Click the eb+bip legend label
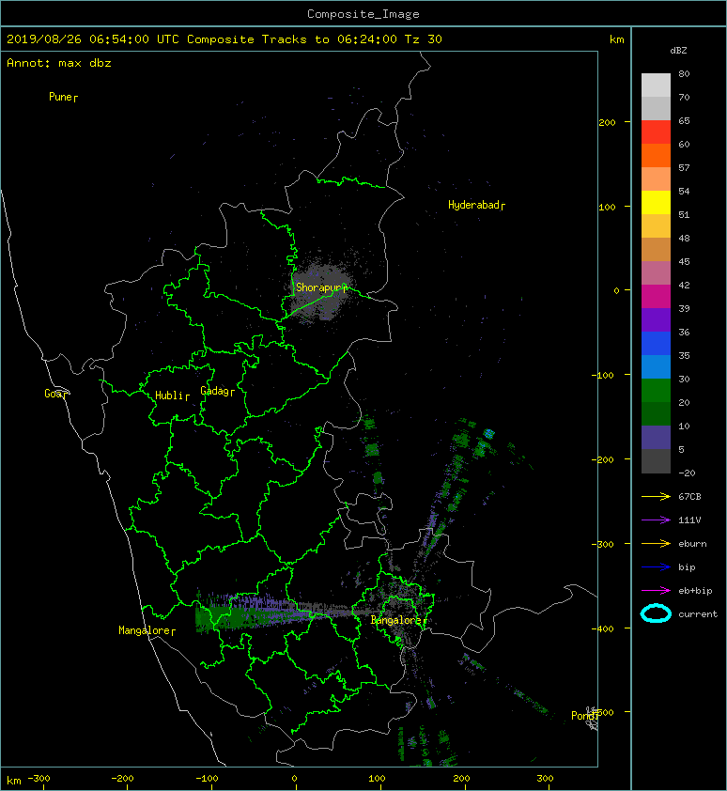 (695, 591)
